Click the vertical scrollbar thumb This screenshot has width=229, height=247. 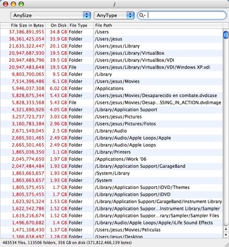coord(226,34)
